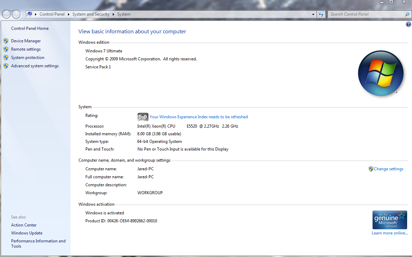This screenshot has height=257, width=412.
Task: Expand the breadcrumb arrow before Control Panel
Action: (x=36, y=14)
